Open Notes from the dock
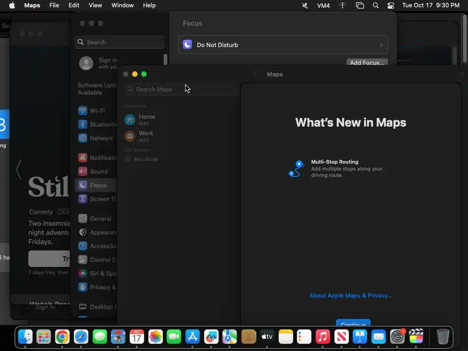 pyautogui.click(x=286, y=337)
